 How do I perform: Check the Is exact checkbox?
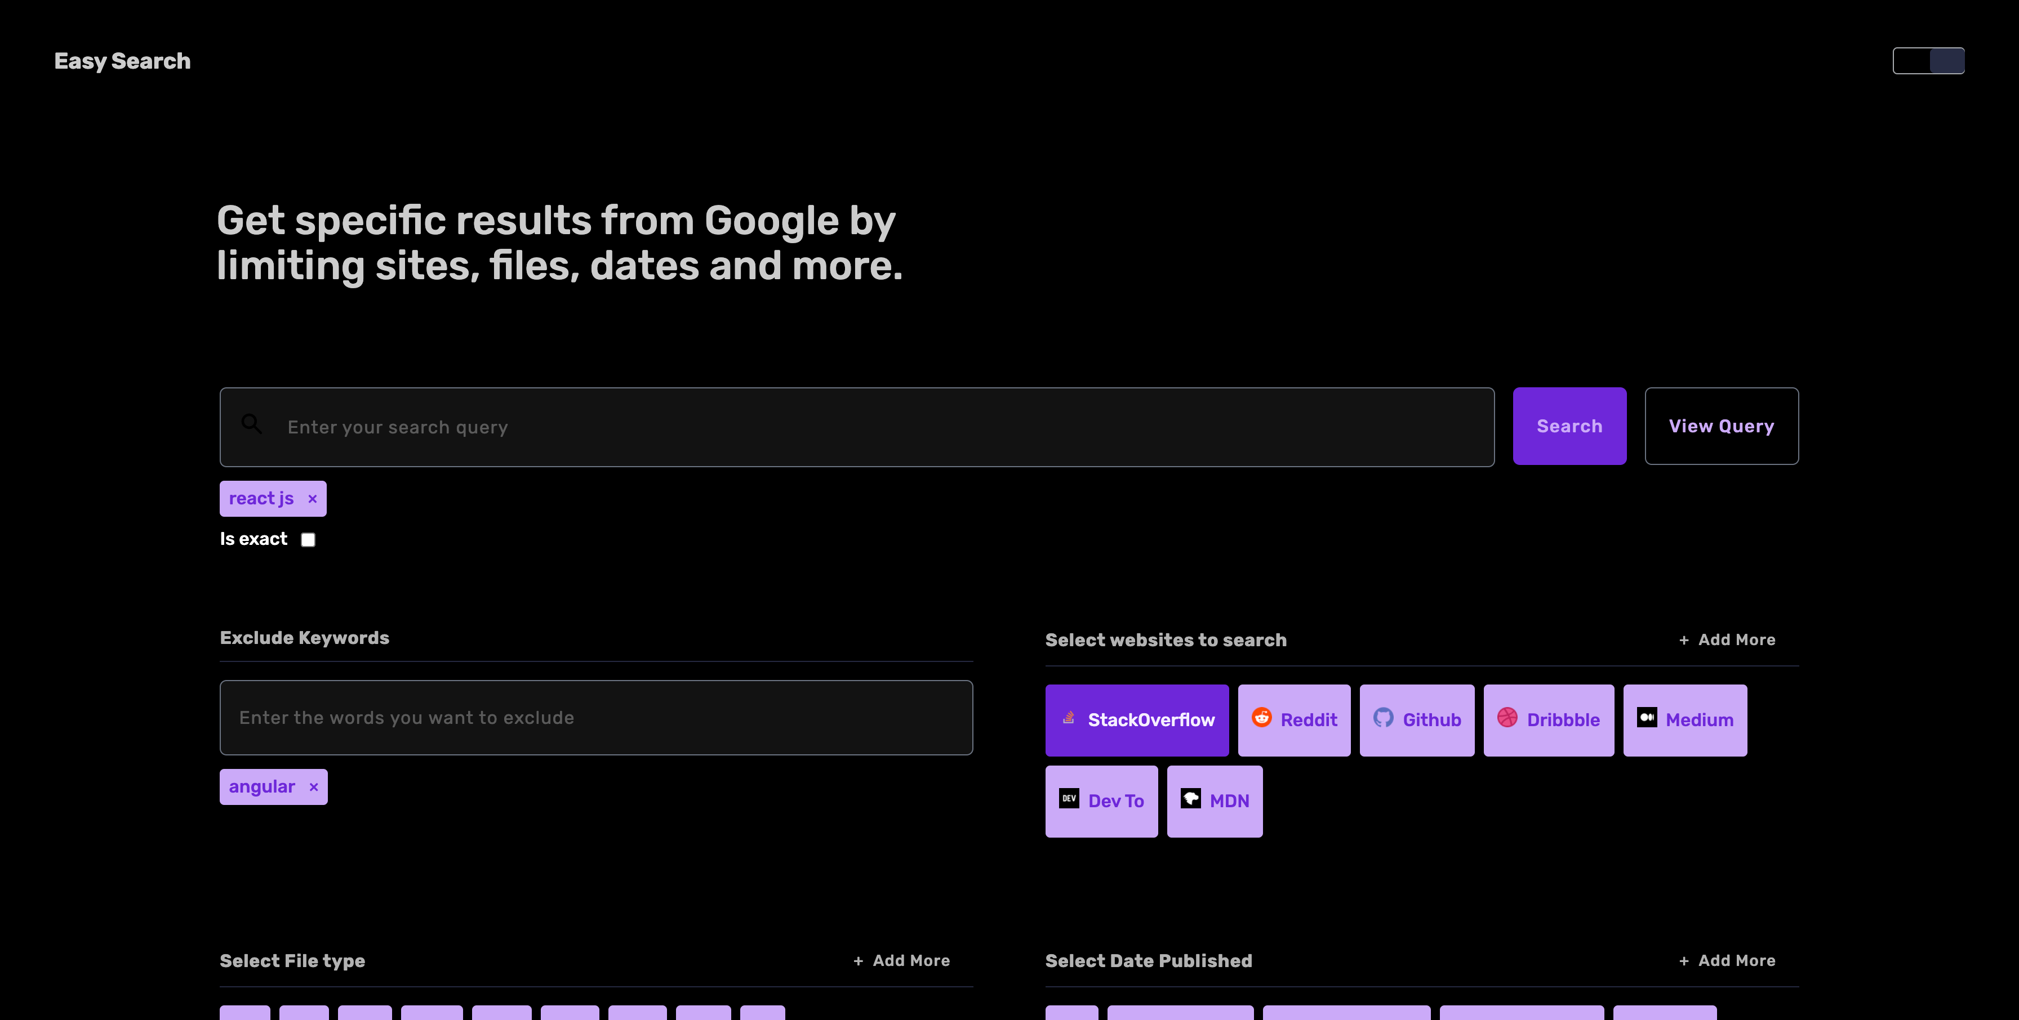[x=308, y=539]
